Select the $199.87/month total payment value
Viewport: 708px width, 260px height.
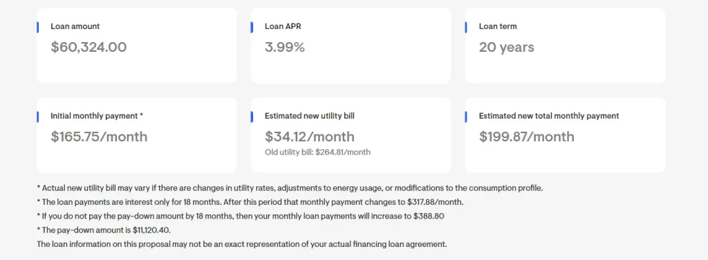(x=526, y=137)
